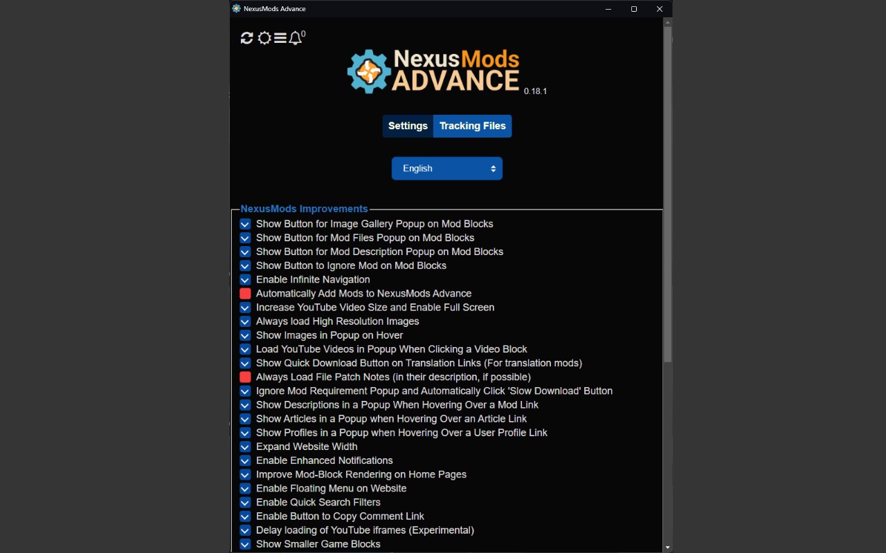Toggle Ignore Mod Requirement Popup checkbox
This screenshot has height=553, width=886.
(245, 391)
